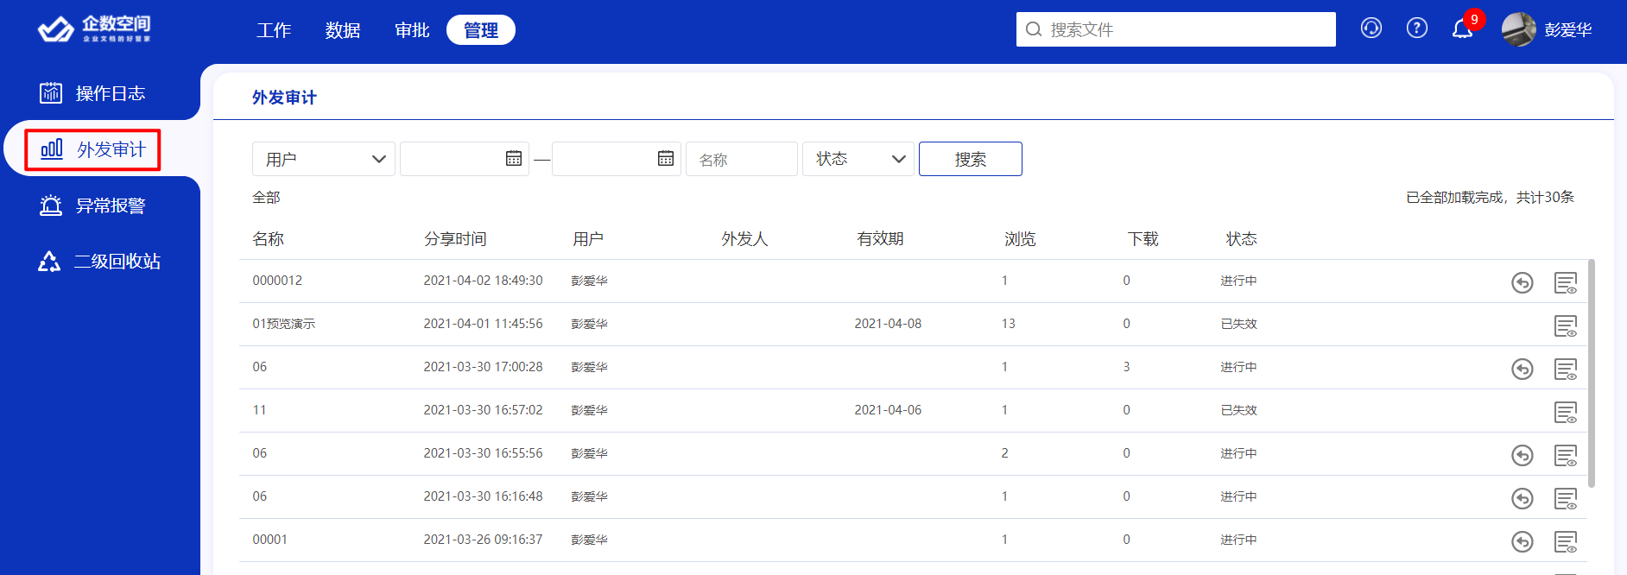Select the file name 01预览演示
The height and width of the screenshot is (575, 1627).
point(283,324)
